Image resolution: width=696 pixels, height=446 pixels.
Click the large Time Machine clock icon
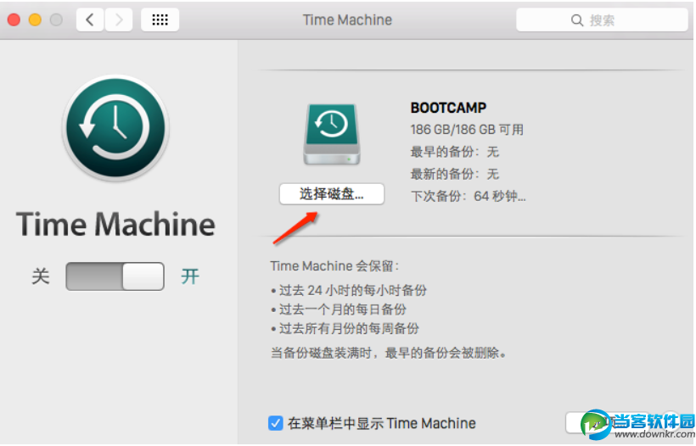point(115,128)
